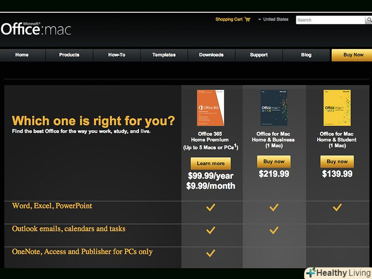Viewport: 372px width, 279px height.
Task: Click the Office for Mac Home & Student title
Action: (337, 139)
